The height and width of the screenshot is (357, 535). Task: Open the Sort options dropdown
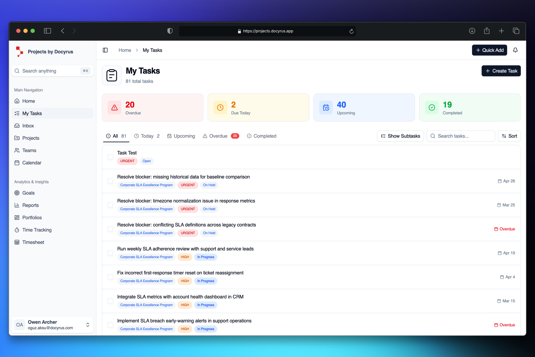click(x=509, y=136)
